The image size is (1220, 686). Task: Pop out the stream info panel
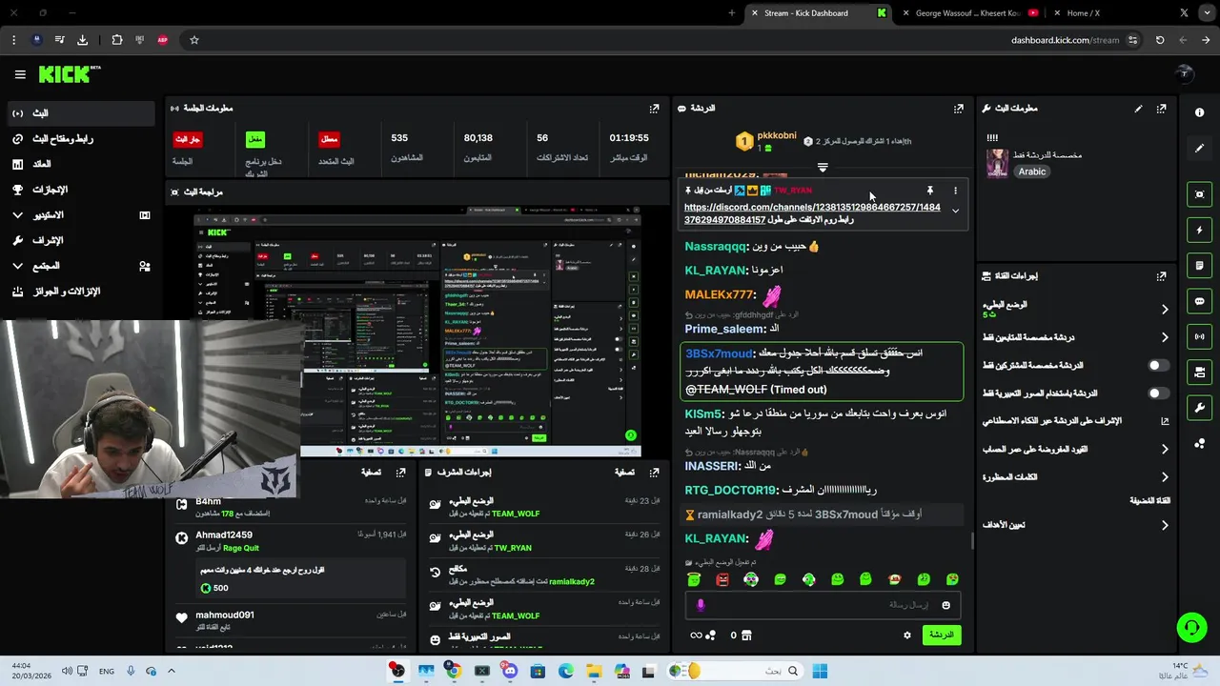[1161, 109]
